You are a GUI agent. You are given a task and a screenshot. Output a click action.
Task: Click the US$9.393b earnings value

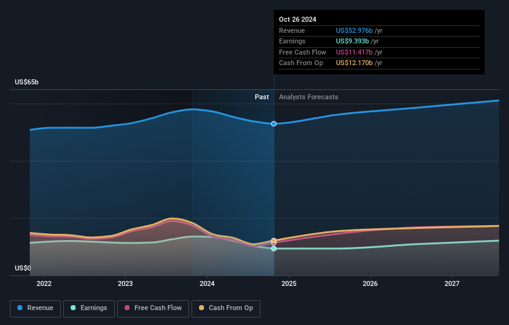click(x=352, y=41)
